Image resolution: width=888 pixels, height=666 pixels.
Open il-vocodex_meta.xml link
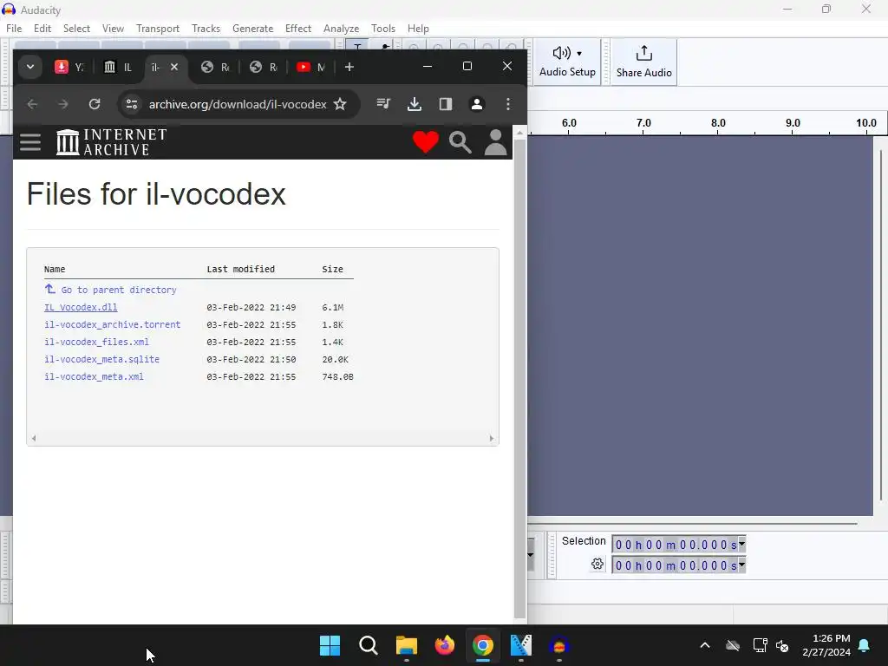click(94, 376)
